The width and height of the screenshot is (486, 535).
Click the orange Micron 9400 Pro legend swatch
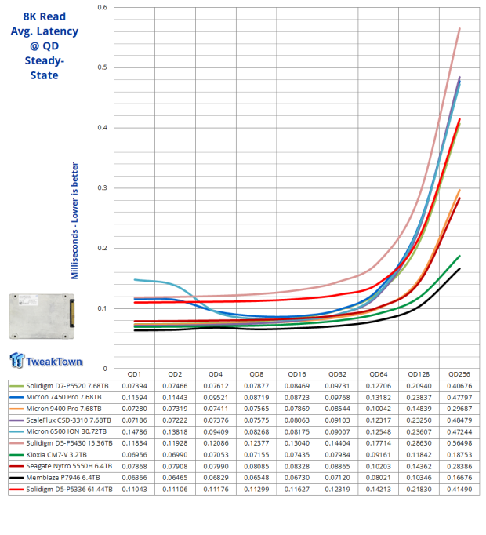(16, 409)
